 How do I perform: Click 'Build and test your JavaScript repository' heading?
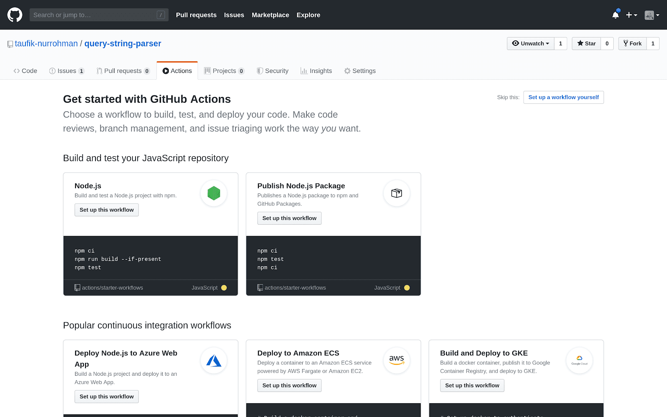coord(146,158)
